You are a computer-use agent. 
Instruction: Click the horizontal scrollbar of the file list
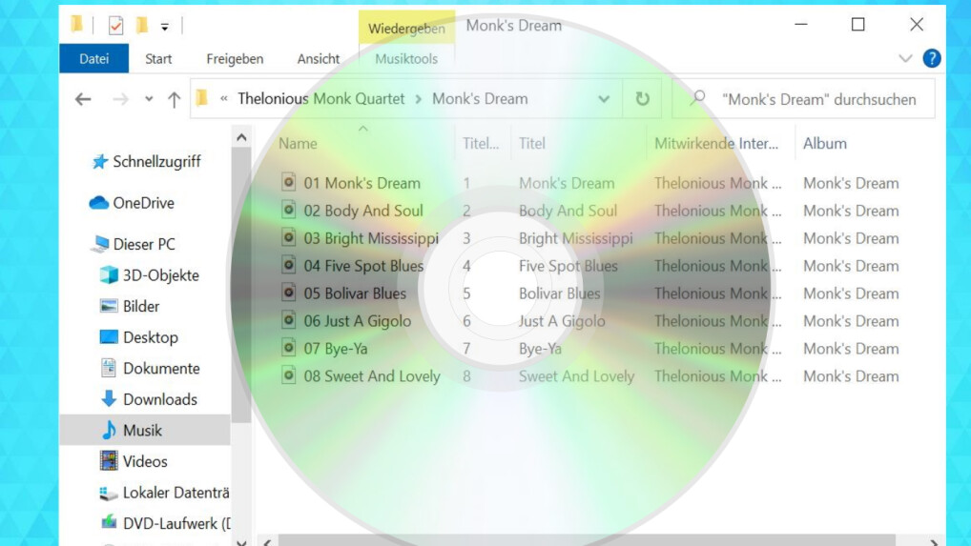(587, 541)
